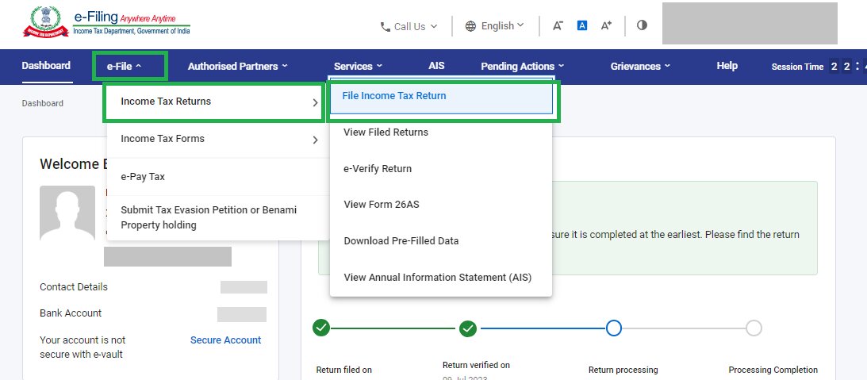Expand the Authorised Partners menu

coord(237,67)
